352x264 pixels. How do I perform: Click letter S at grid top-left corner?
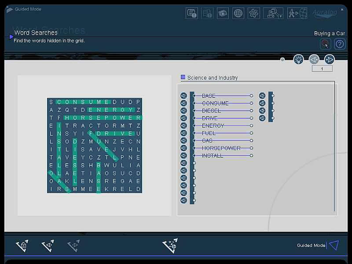coord(51,102)
